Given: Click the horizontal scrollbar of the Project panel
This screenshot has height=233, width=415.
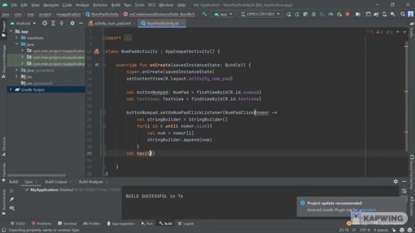Looking at the screenshot, I should (x=36, y=175).
